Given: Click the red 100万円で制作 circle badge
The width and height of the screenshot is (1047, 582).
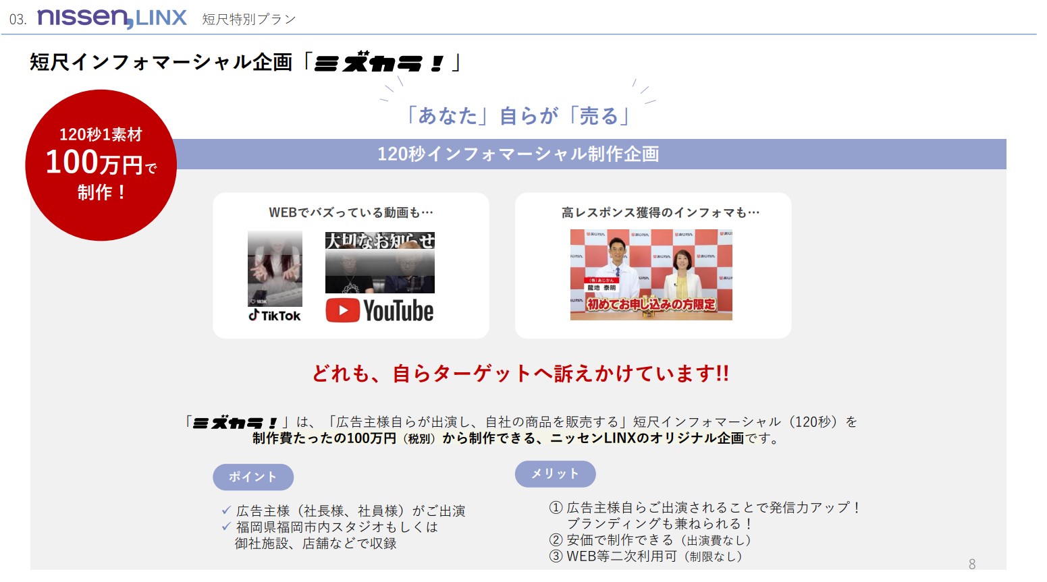Looking at the screenshot, I should (x=101, y=165).
